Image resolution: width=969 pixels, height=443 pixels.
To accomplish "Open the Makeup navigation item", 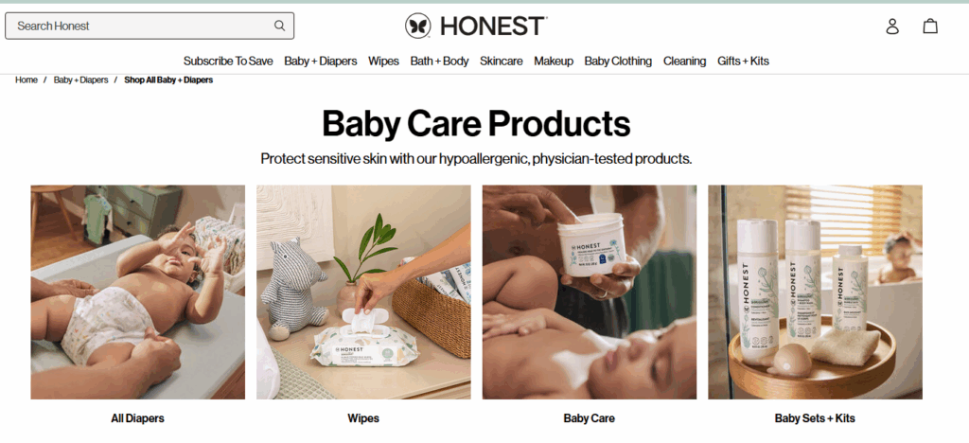I will click(554, 62).
